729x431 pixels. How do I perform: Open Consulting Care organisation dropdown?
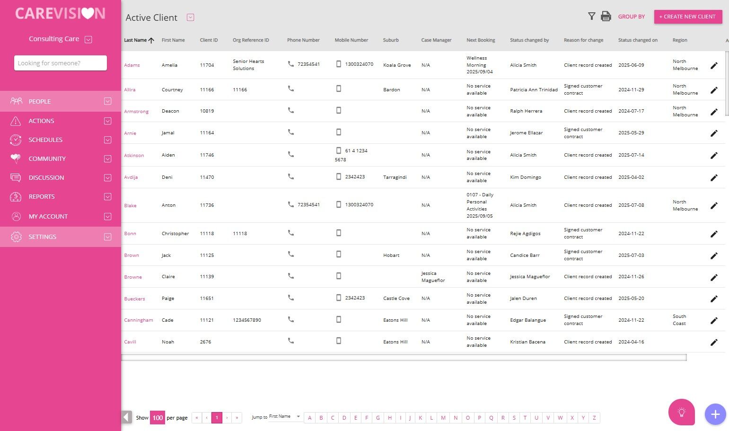[x=88, y=39]
